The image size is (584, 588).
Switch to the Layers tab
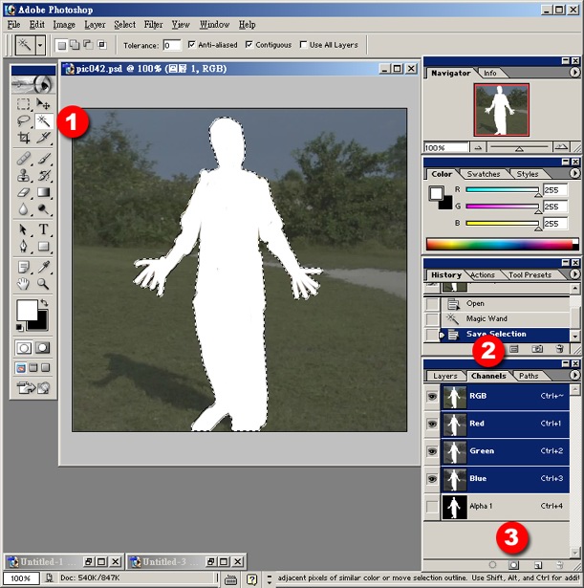click(x=444, y=376)
